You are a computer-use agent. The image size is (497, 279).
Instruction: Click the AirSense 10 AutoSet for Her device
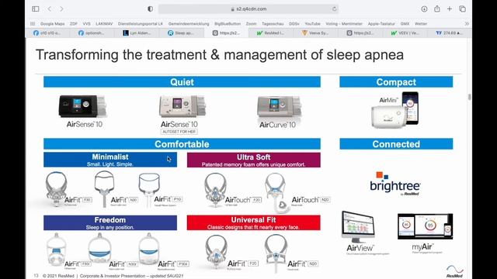[182, 107]
